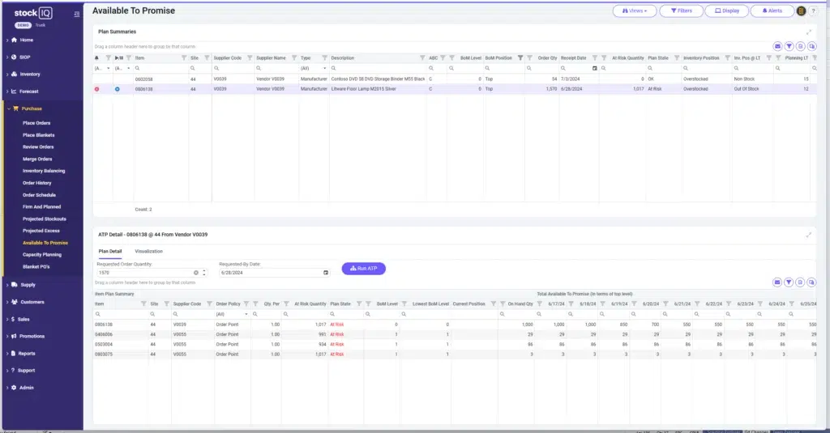Clear the Requested Order Quantity value
830x433 pixels.
coord(196,273)
